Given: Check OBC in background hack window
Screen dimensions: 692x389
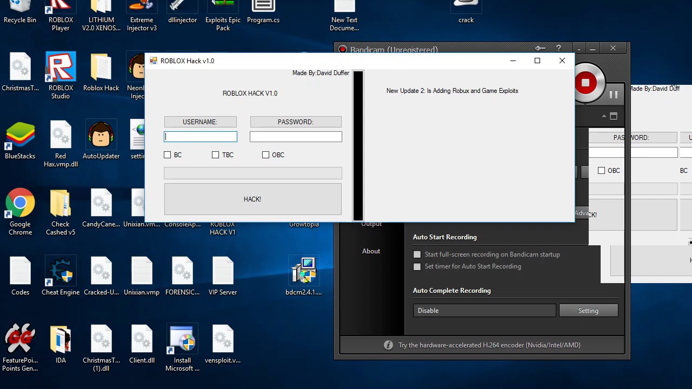Looking at the screenshot, I should pos(601,171).
